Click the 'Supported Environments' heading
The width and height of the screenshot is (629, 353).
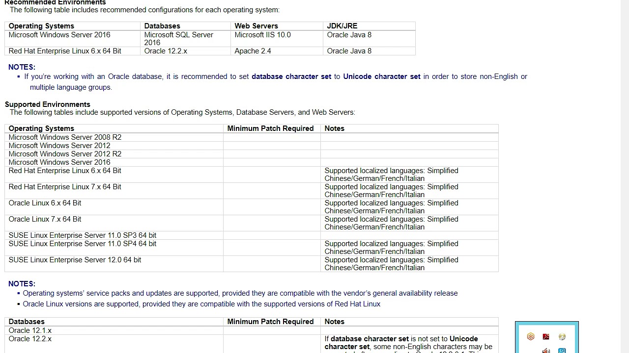pos(48,104)
